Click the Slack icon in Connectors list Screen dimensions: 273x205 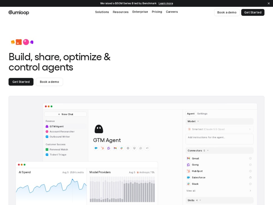coord(188,184)
